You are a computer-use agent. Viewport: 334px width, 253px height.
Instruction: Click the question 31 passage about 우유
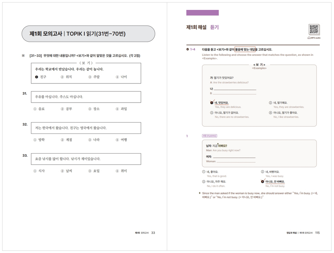click(x=86, y=97)
